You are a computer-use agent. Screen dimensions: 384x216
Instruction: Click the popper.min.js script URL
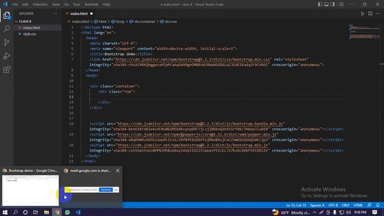tap(197, 134)
